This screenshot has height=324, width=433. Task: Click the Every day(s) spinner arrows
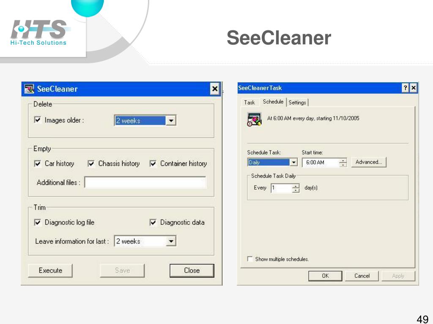click(x=296, y=188)
